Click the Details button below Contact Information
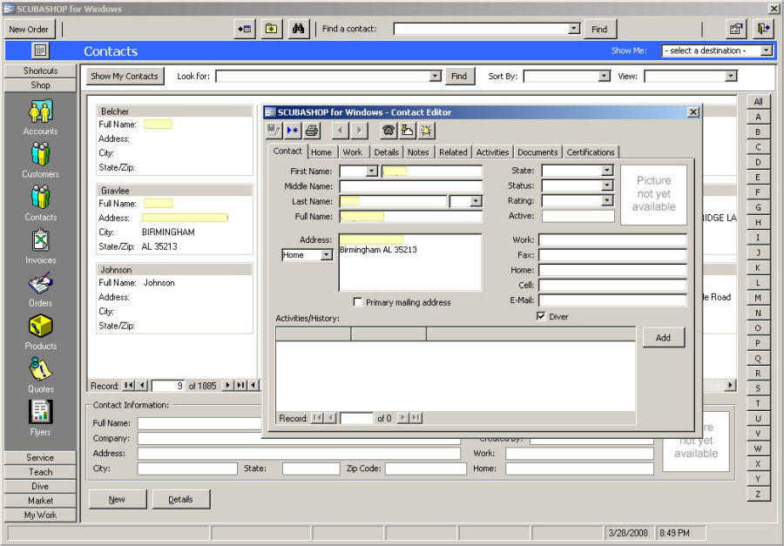 181,499
